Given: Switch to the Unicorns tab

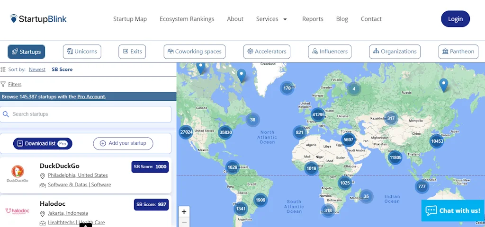Looking at the screenshot, I should tap(82, 52).
